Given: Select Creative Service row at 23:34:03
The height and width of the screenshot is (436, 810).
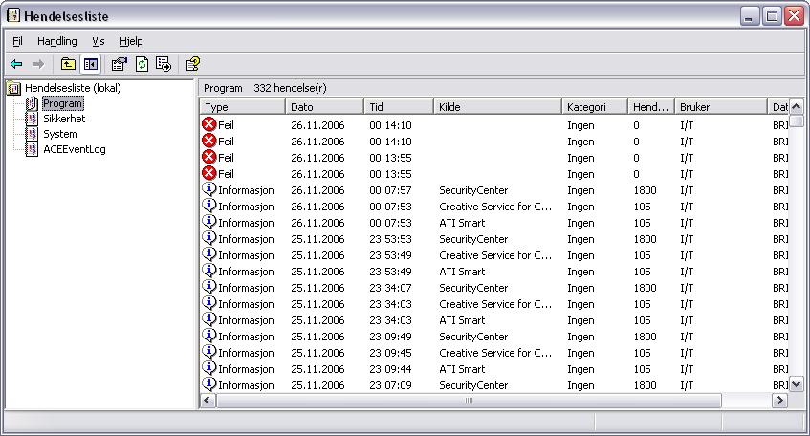Looking at the screenshot, I should point(494,304).
